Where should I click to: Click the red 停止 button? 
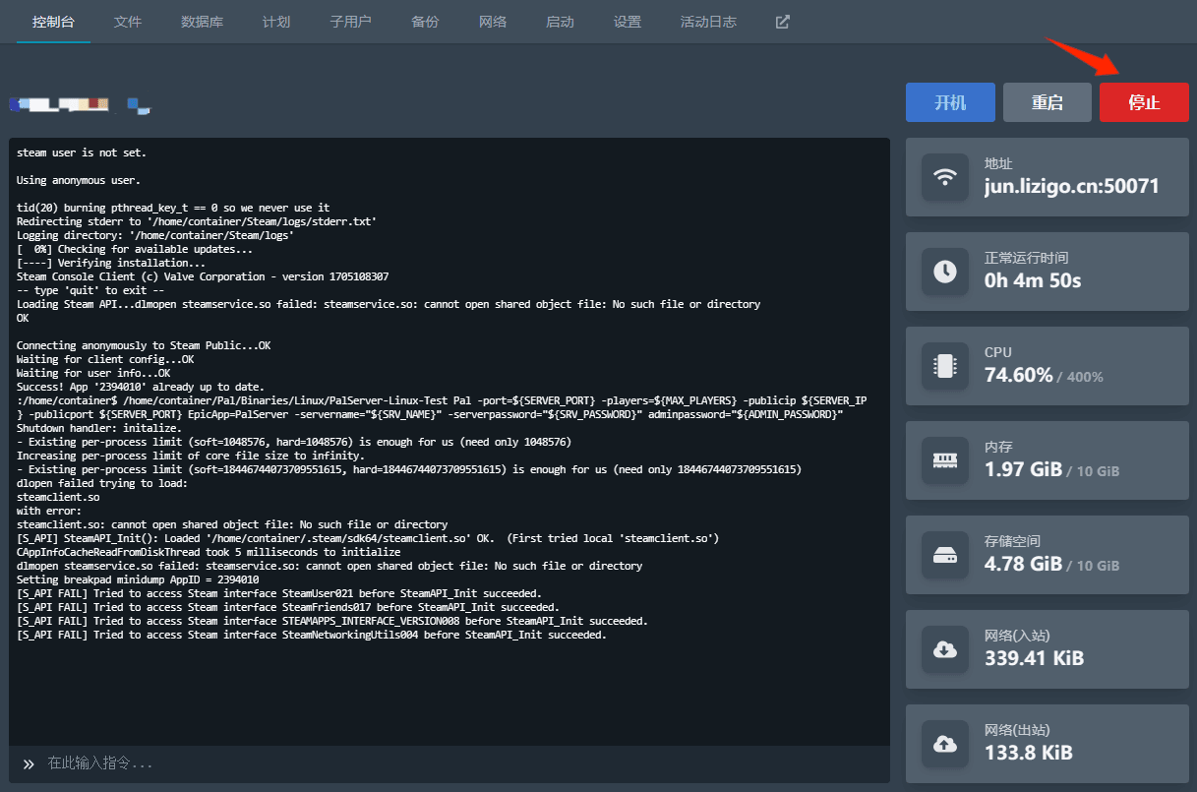[x=1144, y=102]
